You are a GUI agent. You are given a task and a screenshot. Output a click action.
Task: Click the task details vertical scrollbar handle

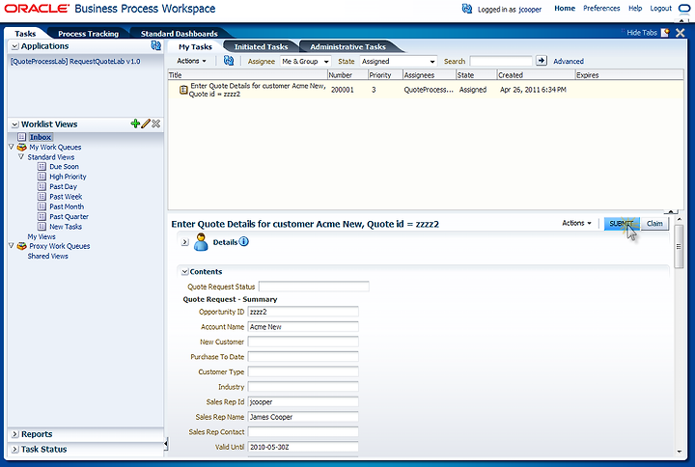(679, 246)
